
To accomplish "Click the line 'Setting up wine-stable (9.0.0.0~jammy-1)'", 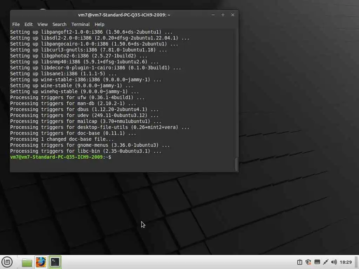I will (x=72, y=85).
